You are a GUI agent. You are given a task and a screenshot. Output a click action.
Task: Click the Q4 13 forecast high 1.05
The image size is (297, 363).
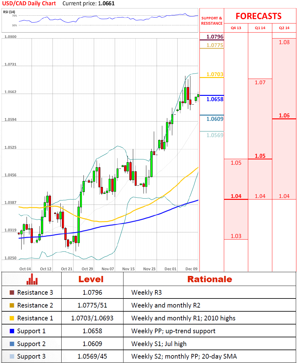click(x=236, y=163)
